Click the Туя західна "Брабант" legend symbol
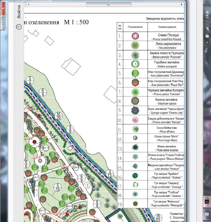 pos(135,175)
